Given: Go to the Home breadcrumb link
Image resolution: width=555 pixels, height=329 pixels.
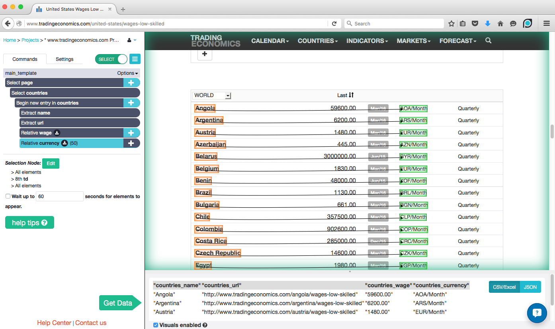Looking at the screenshot, I should 10,40.
